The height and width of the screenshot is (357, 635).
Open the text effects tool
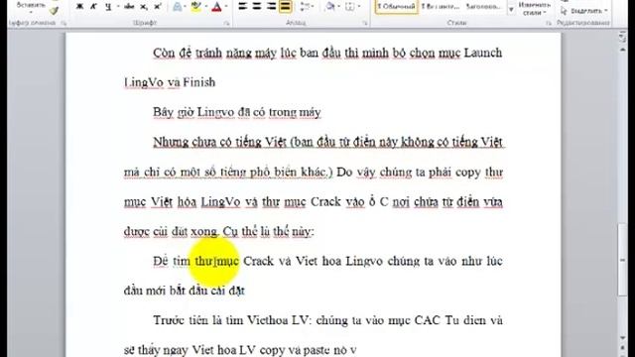(x=177, y=7)
